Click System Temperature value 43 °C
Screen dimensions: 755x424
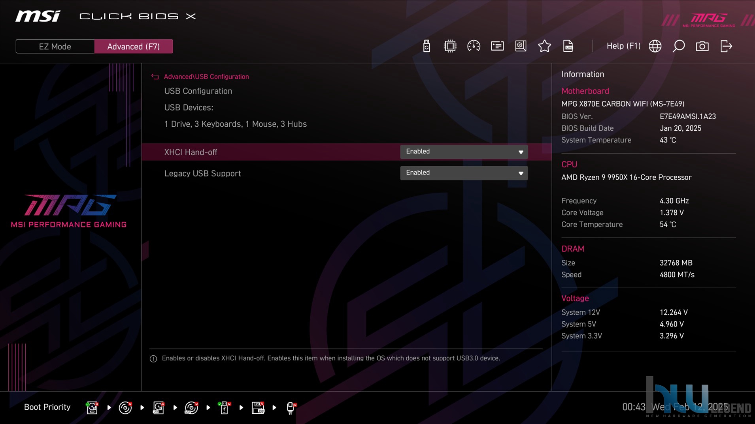pyautogui.click(x=668, y=140)
